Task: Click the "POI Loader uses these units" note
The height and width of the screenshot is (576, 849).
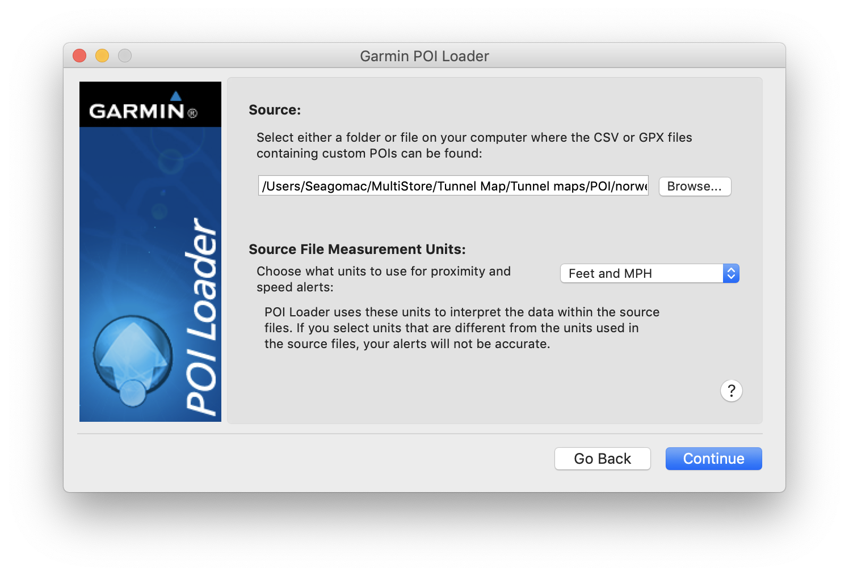Action: pyautogui.click(x=461, y=328)
